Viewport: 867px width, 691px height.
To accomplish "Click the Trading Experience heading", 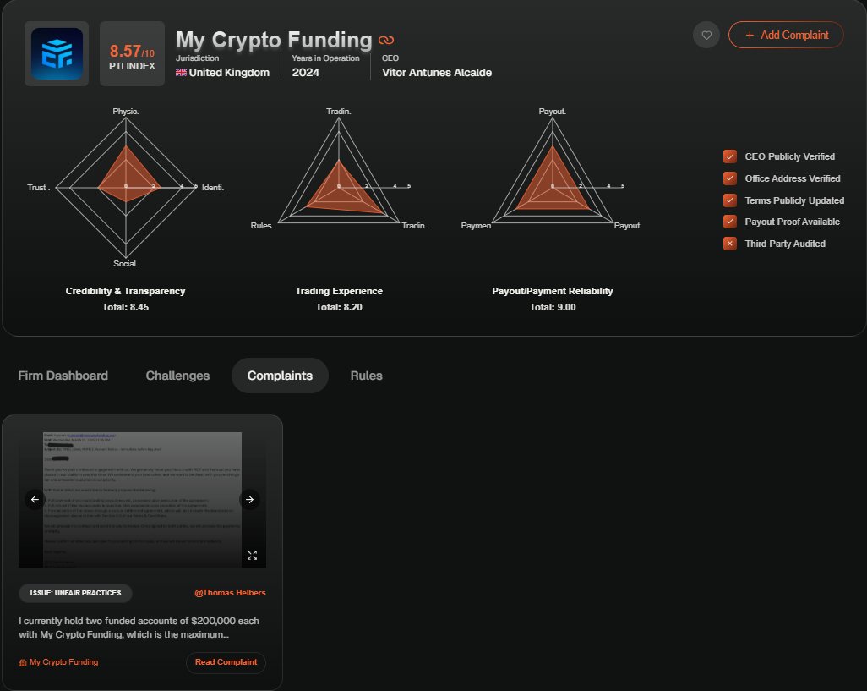I will click(x=339, y=291).
